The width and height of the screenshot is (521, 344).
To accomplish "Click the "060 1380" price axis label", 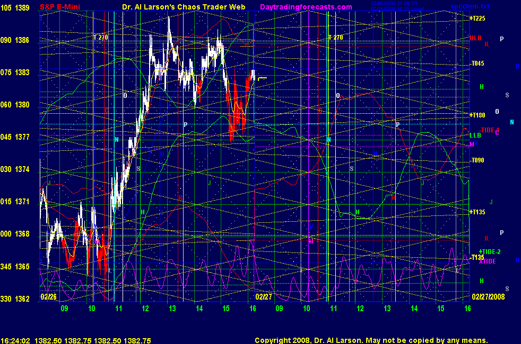I will (15, 105).
